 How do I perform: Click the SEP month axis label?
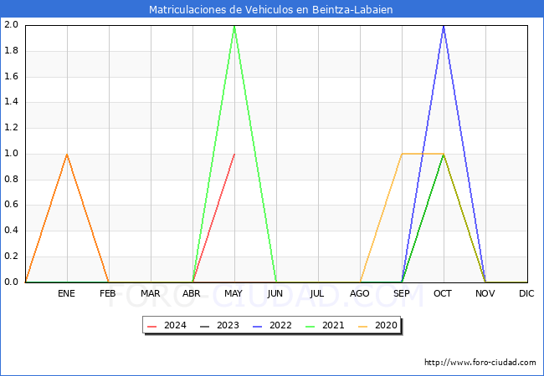402,293
